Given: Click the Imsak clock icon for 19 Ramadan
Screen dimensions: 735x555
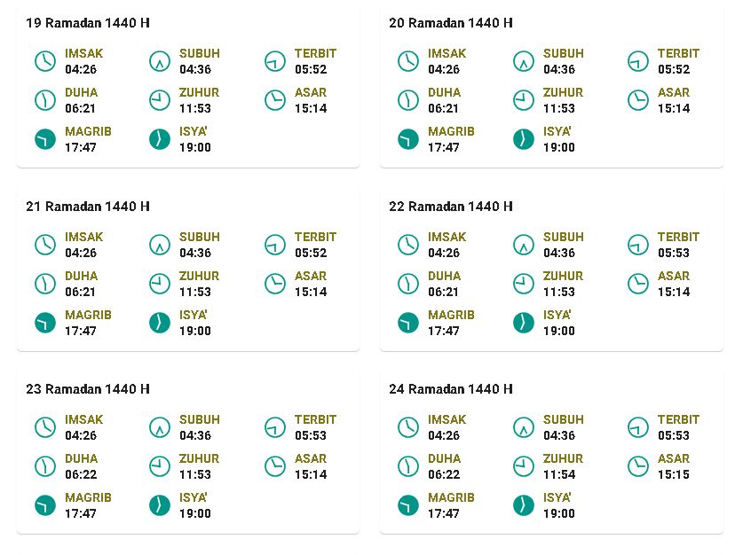Looking at the screenshot, I should coord(45,61).
